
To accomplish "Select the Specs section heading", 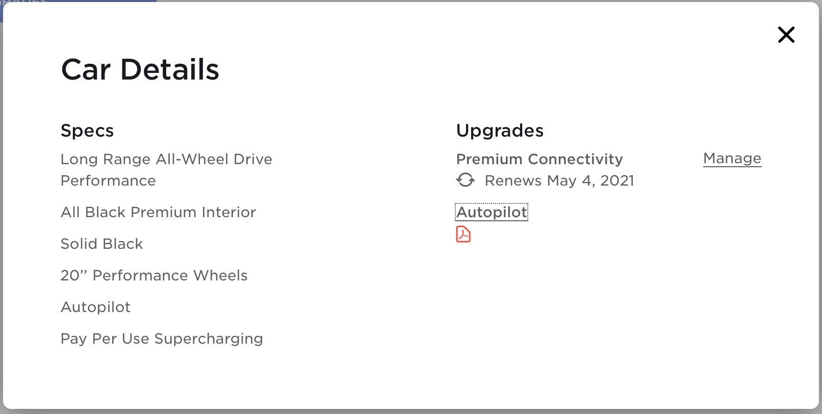I will [87, 131].
